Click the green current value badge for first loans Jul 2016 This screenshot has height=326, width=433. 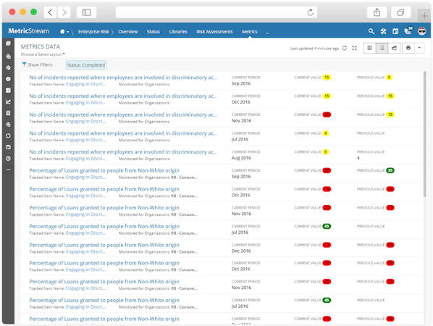327,226
